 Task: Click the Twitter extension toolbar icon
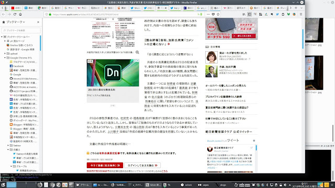pyautogui.click(x=277, y=14)
